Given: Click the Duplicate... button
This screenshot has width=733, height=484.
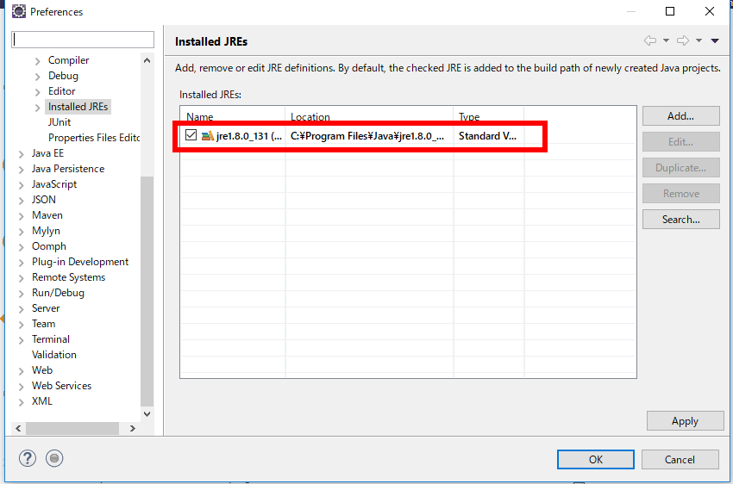Looking at the screenshot, I should pyautogui.click(x=680, y=168).
